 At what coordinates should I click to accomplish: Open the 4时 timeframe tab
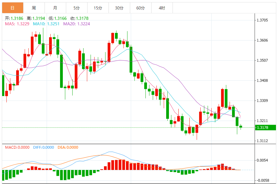click(162, 8)
